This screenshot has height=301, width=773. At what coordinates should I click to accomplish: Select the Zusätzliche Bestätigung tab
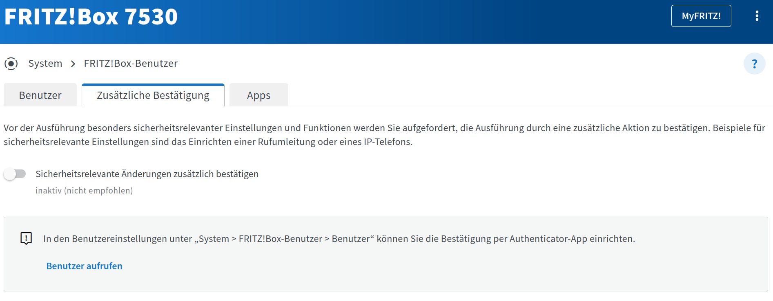click(x=153, y=95)
